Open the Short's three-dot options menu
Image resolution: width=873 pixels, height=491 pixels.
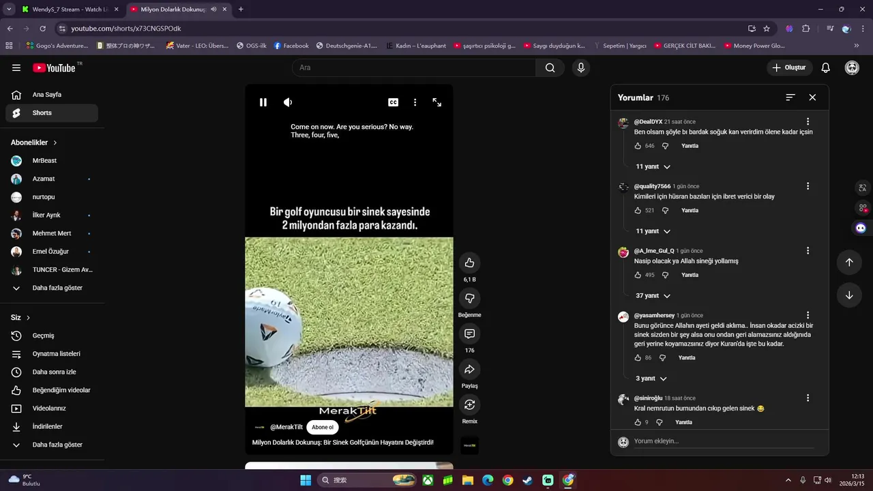pos(415,102)
